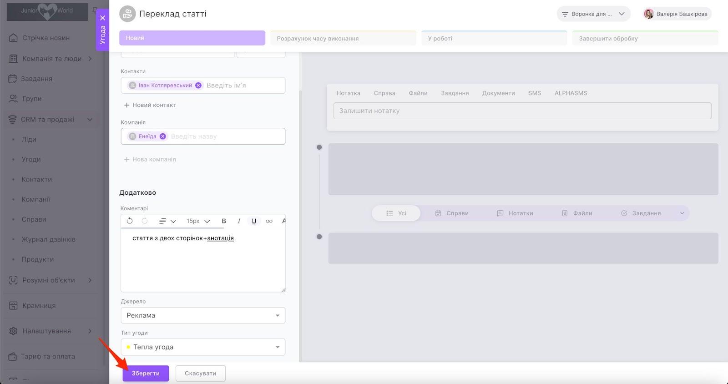This screenshot has height=384, width=728.
Task: Open the Джерело dropdown showing Реклама
Action: (203, 315)
